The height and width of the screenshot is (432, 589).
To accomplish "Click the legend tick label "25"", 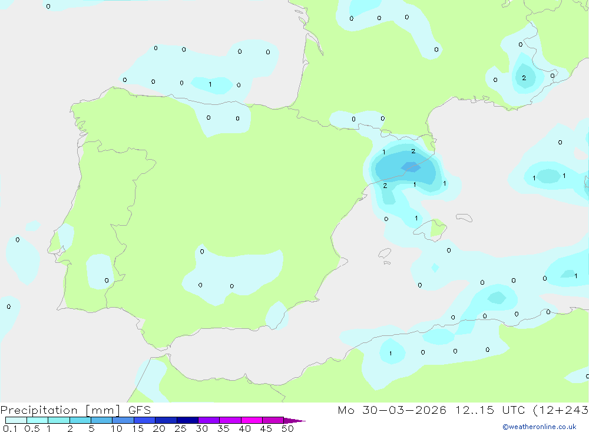I will [x=181, y=428].
